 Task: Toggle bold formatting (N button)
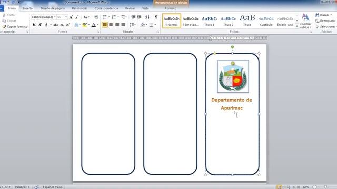click(34, 25)
